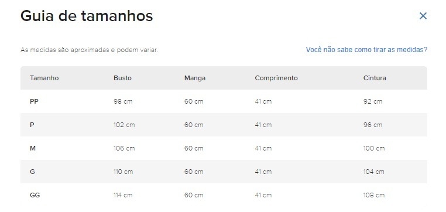Select the P size row label
446x212 pixels.
32,125
